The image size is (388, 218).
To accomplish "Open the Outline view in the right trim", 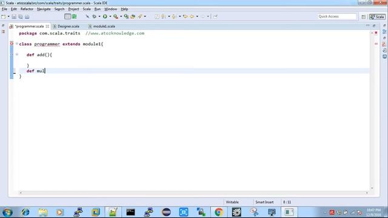I will pos(384,31).
